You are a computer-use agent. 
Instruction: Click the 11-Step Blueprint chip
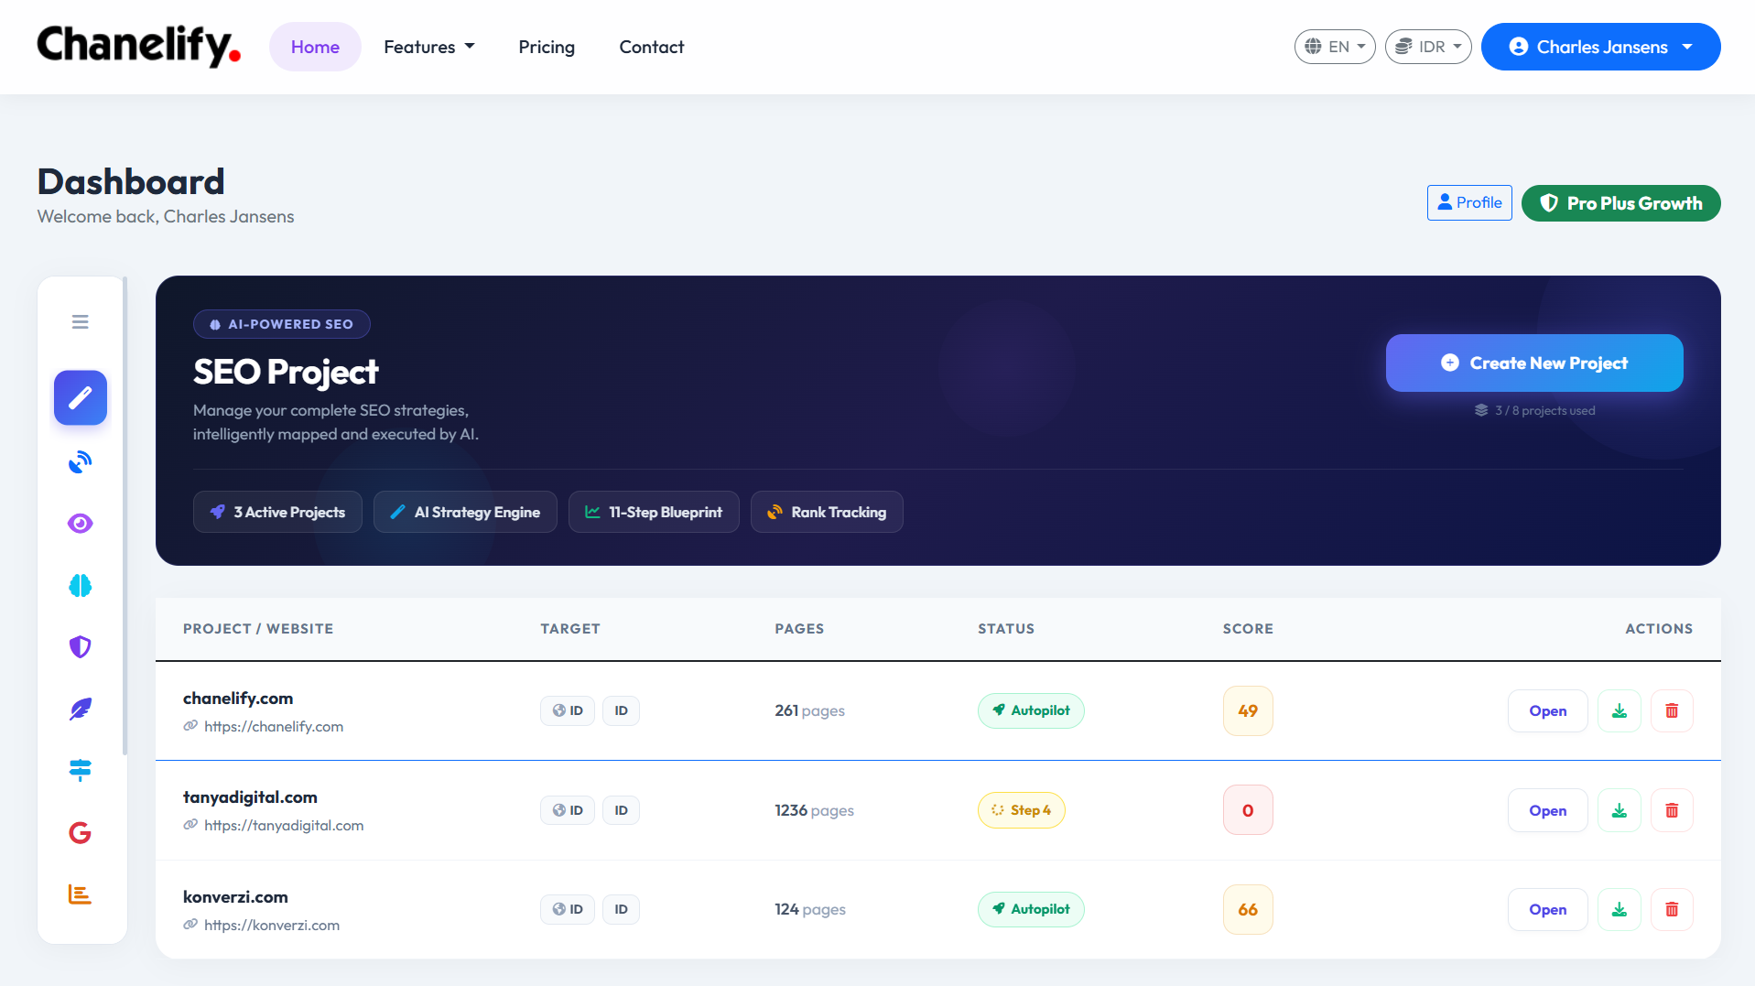coord(654,513)
